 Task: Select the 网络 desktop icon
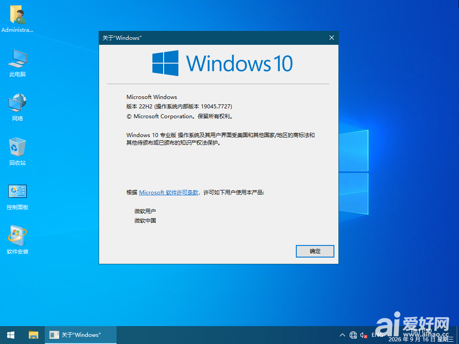tap(17, 107)
